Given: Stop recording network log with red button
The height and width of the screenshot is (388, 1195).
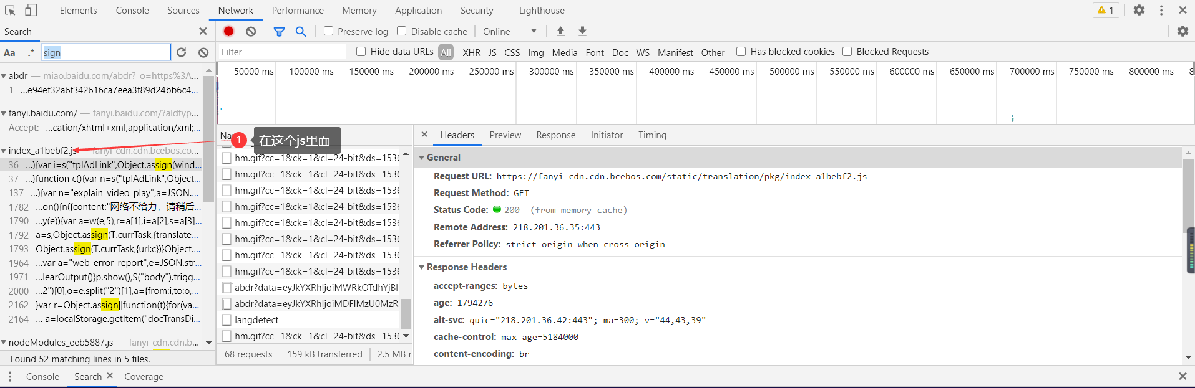Looking at the screenshot, I should coord(229,31).
